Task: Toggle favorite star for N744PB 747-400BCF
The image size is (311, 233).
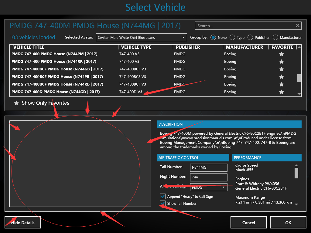Action: (x=282, y=77)
